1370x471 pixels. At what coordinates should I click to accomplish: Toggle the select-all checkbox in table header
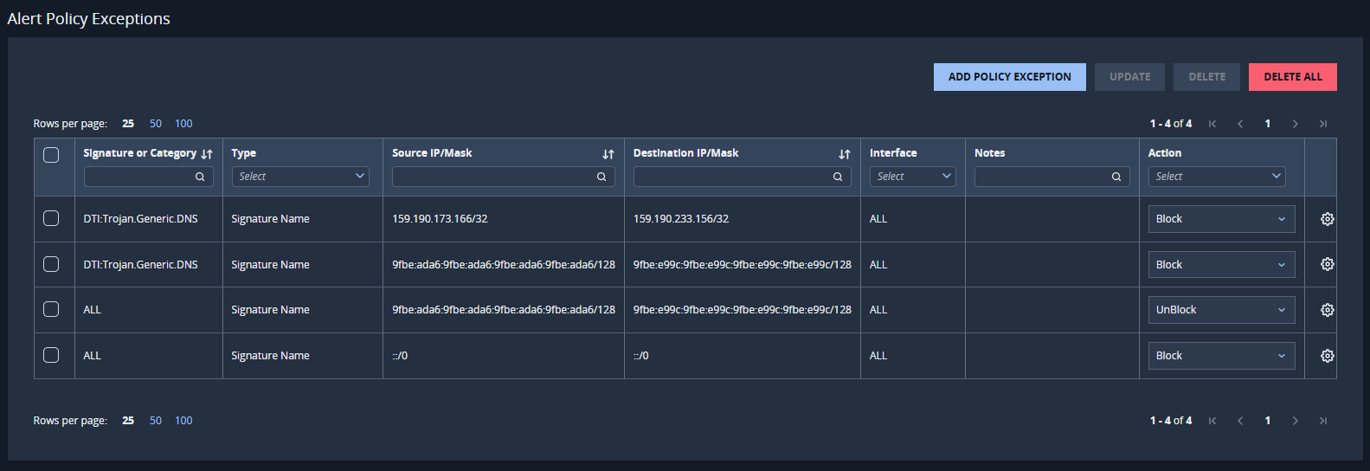(51, 155)
